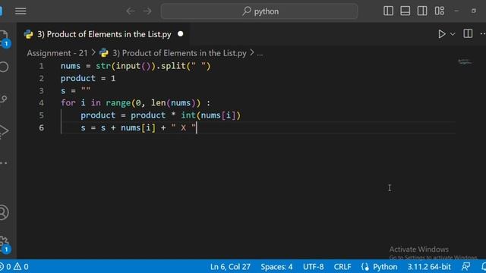Open the Explorer icon in activity bar
This screenshot has height=273, width=486.
[4, 38]
